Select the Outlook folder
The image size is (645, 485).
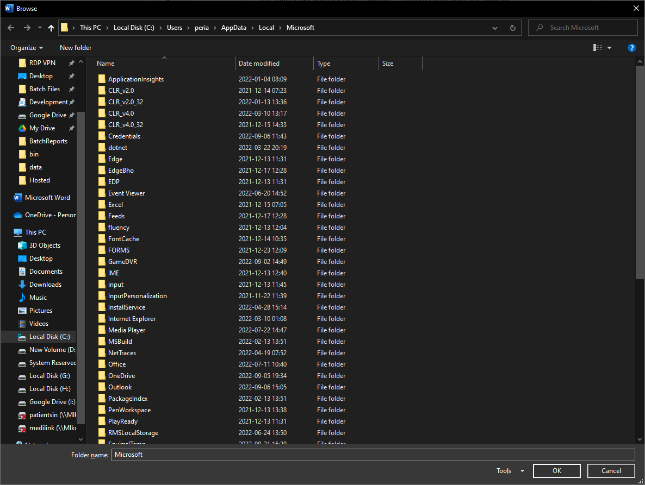(x=120, y=387)
